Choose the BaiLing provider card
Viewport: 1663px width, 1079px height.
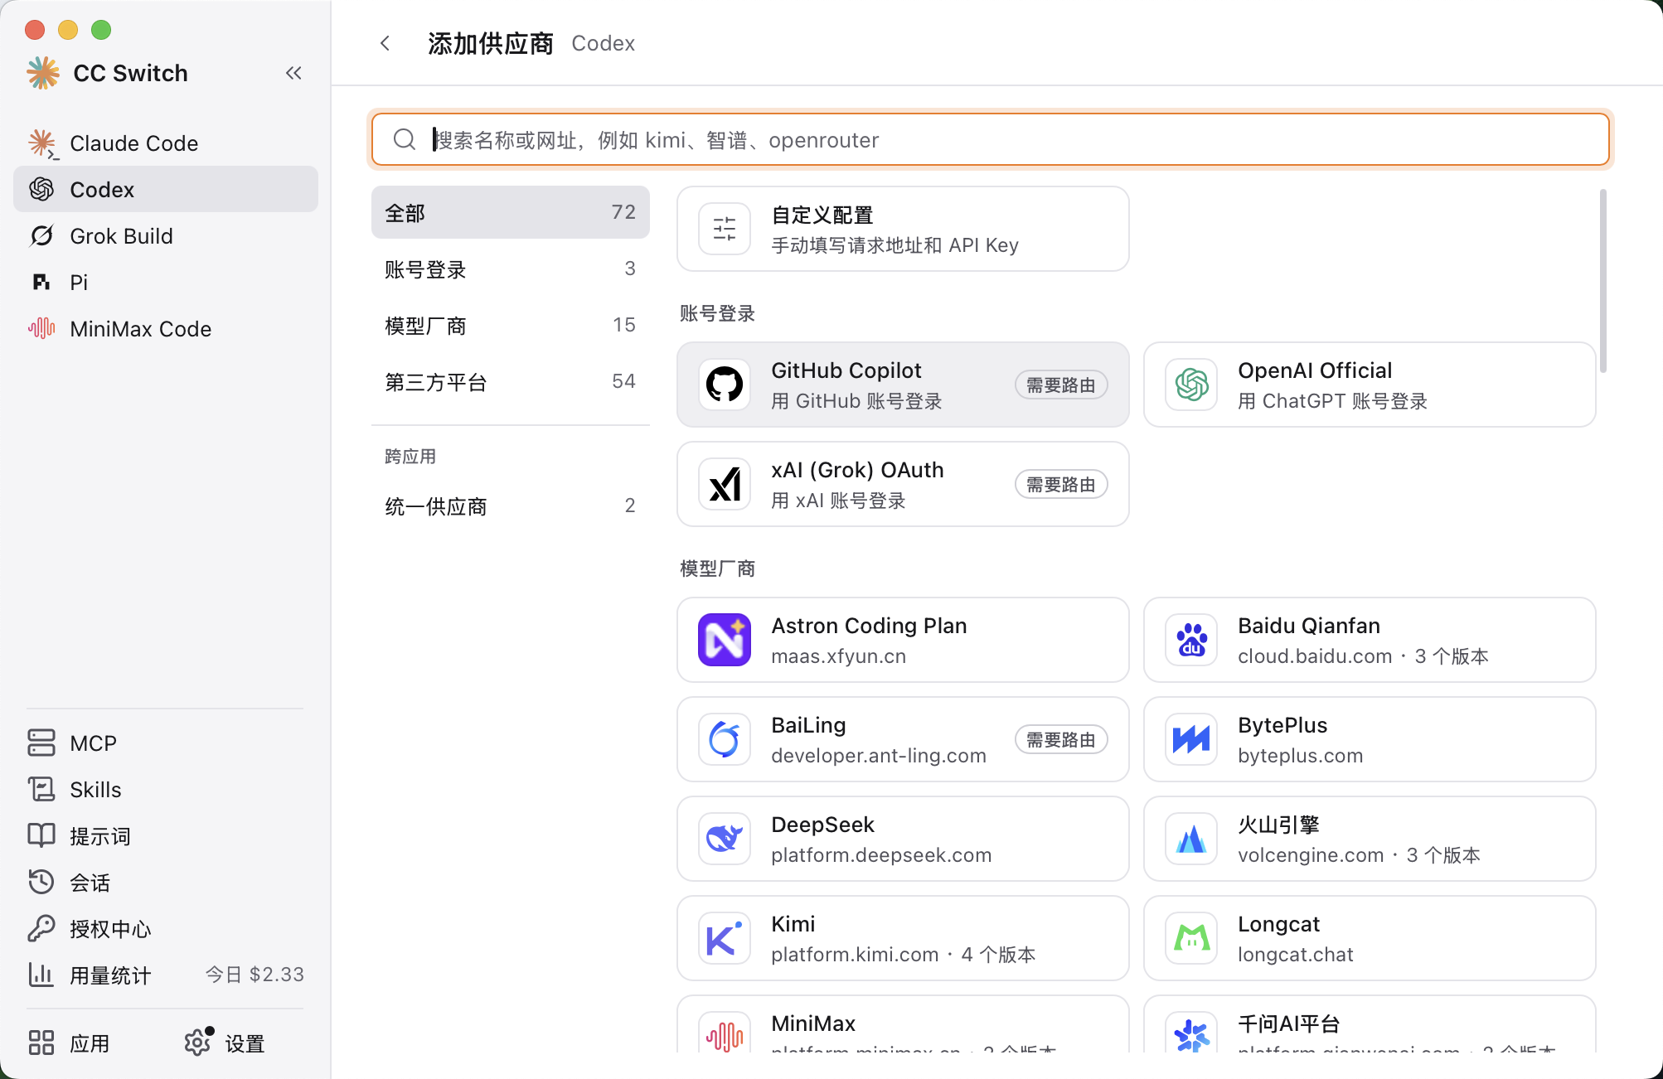tap(903, 739)
